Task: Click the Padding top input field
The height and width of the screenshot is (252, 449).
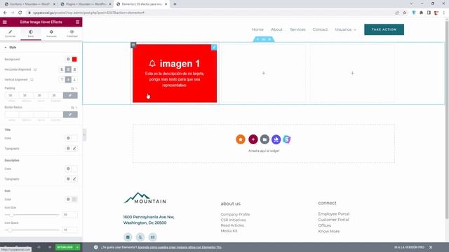Action: tap(12, 95)
